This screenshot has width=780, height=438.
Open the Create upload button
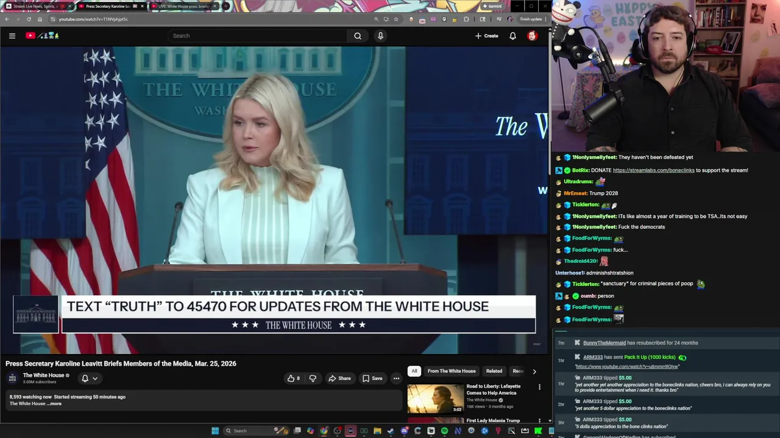487,36
